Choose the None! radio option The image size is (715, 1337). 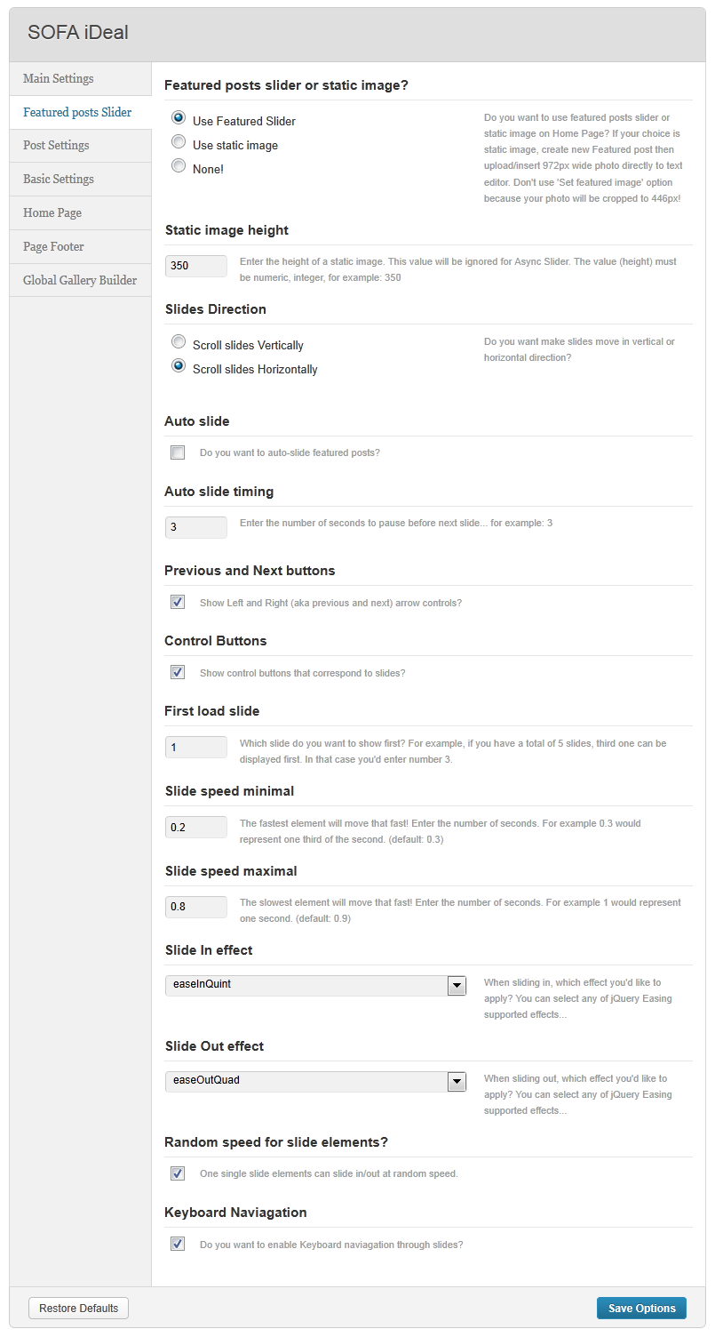click(x=179, y=166)
